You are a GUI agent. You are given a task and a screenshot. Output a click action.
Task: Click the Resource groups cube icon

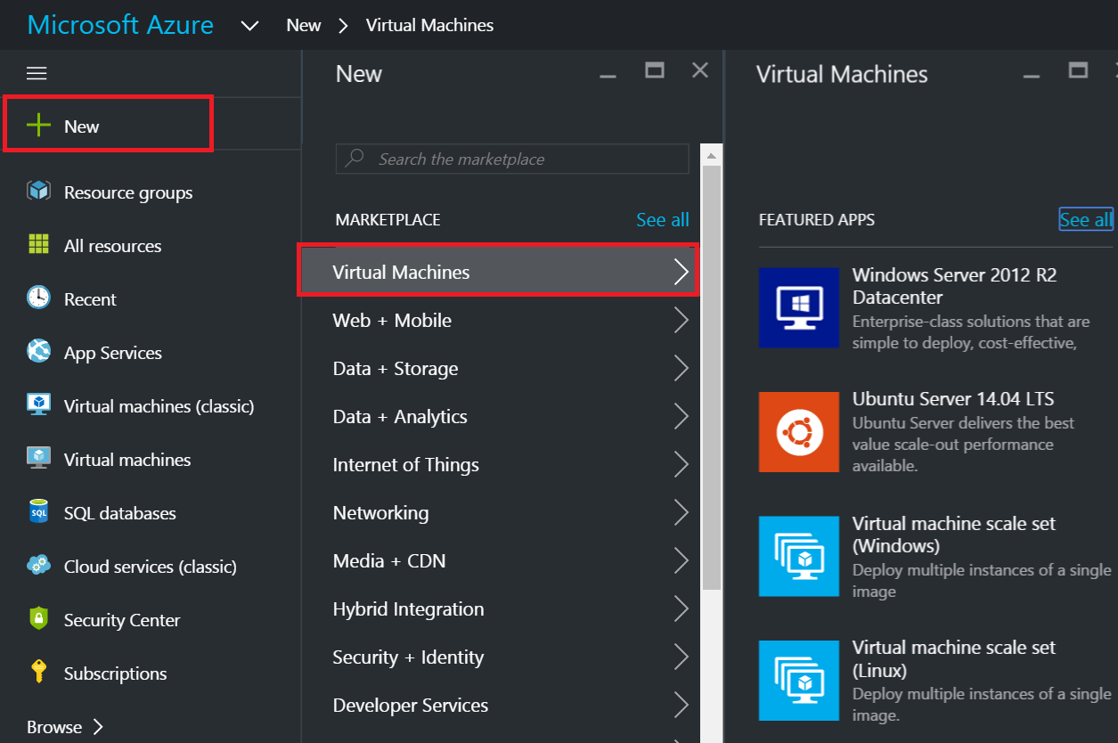pyautogui.click(x=38, y=192)
